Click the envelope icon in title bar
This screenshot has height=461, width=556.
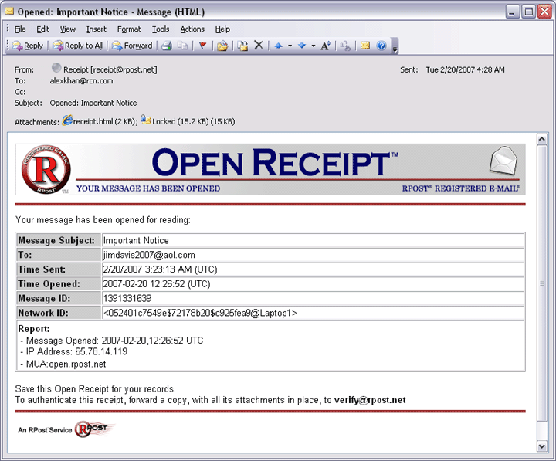9,12
